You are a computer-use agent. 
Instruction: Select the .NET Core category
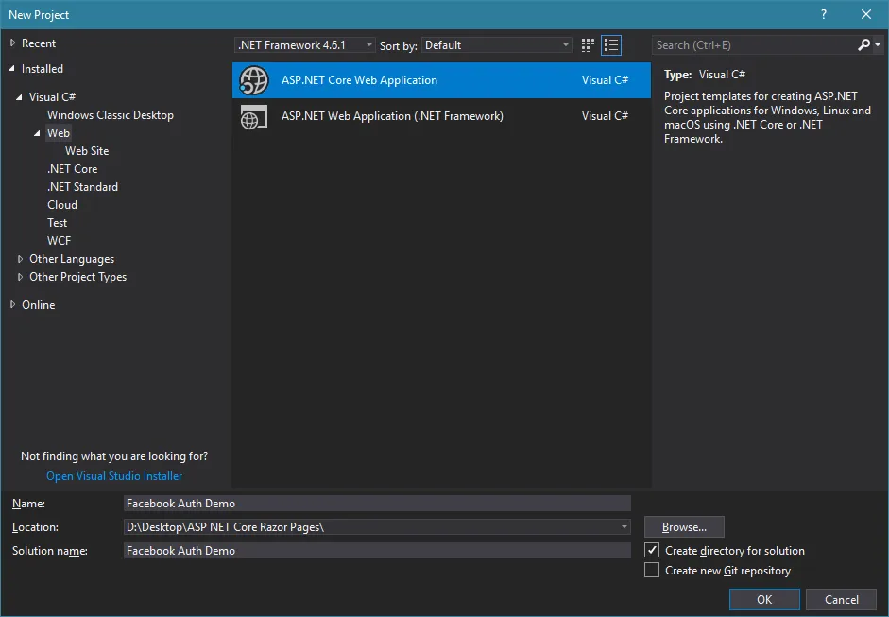pos(72,169)
